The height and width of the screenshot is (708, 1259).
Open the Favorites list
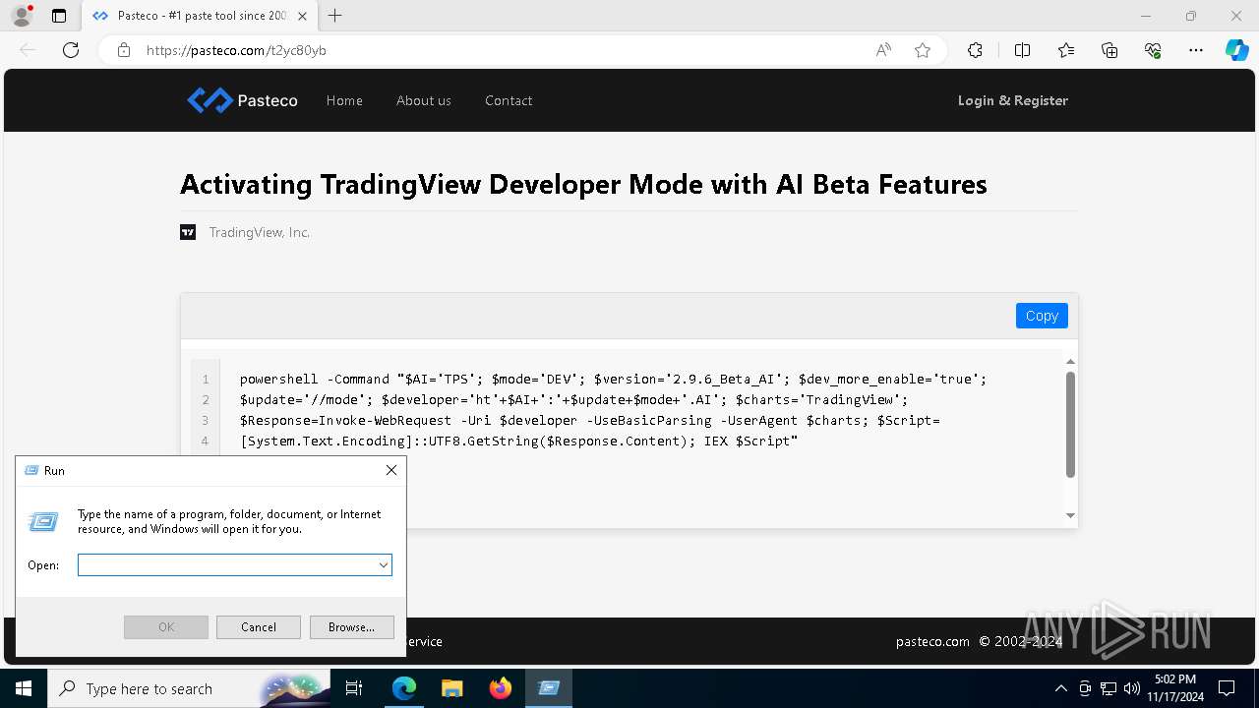point(1066,50)
